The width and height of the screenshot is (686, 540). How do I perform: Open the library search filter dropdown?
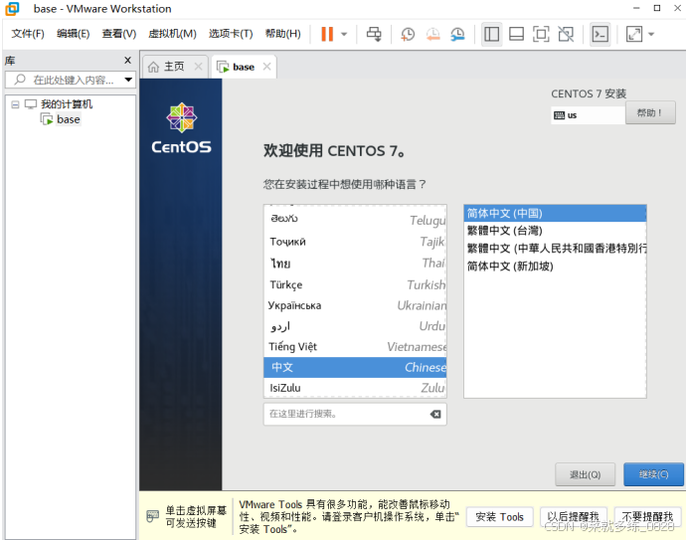pos(128,80)
